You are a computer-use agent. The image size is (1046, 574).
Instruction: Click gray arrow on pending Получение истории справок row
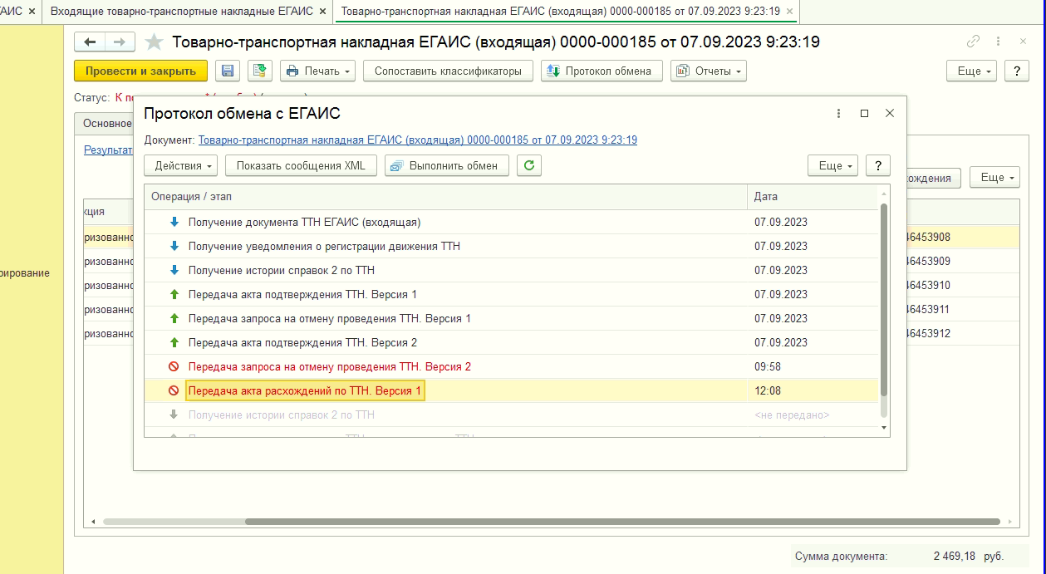pos(174,415)
